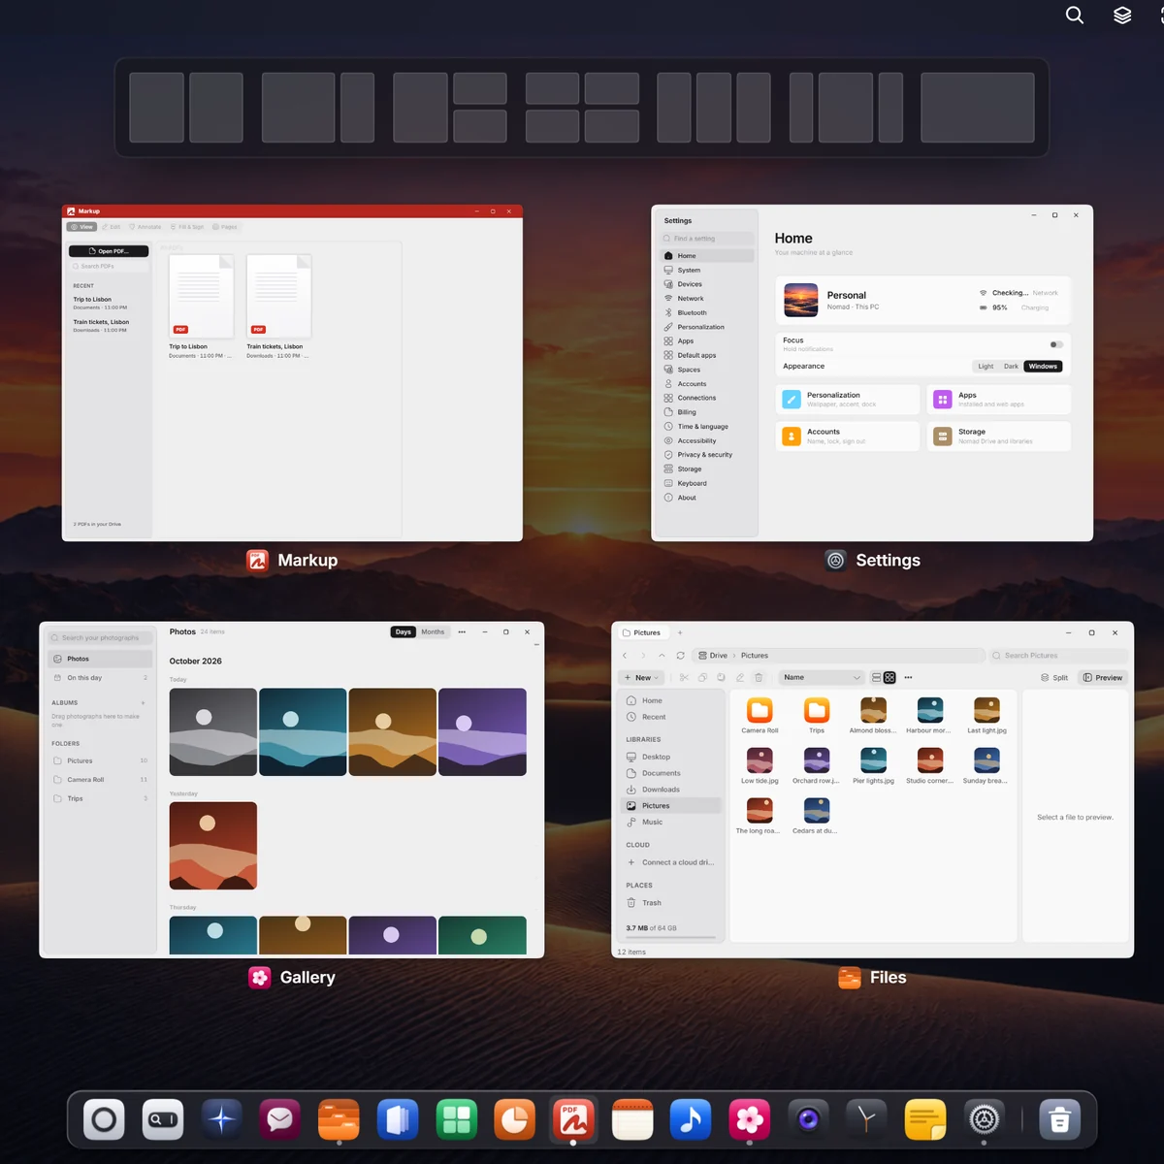Select the Low tide.jpg file icon
This screenshot has width=1164, height=1164.
(x=760, y=760)
